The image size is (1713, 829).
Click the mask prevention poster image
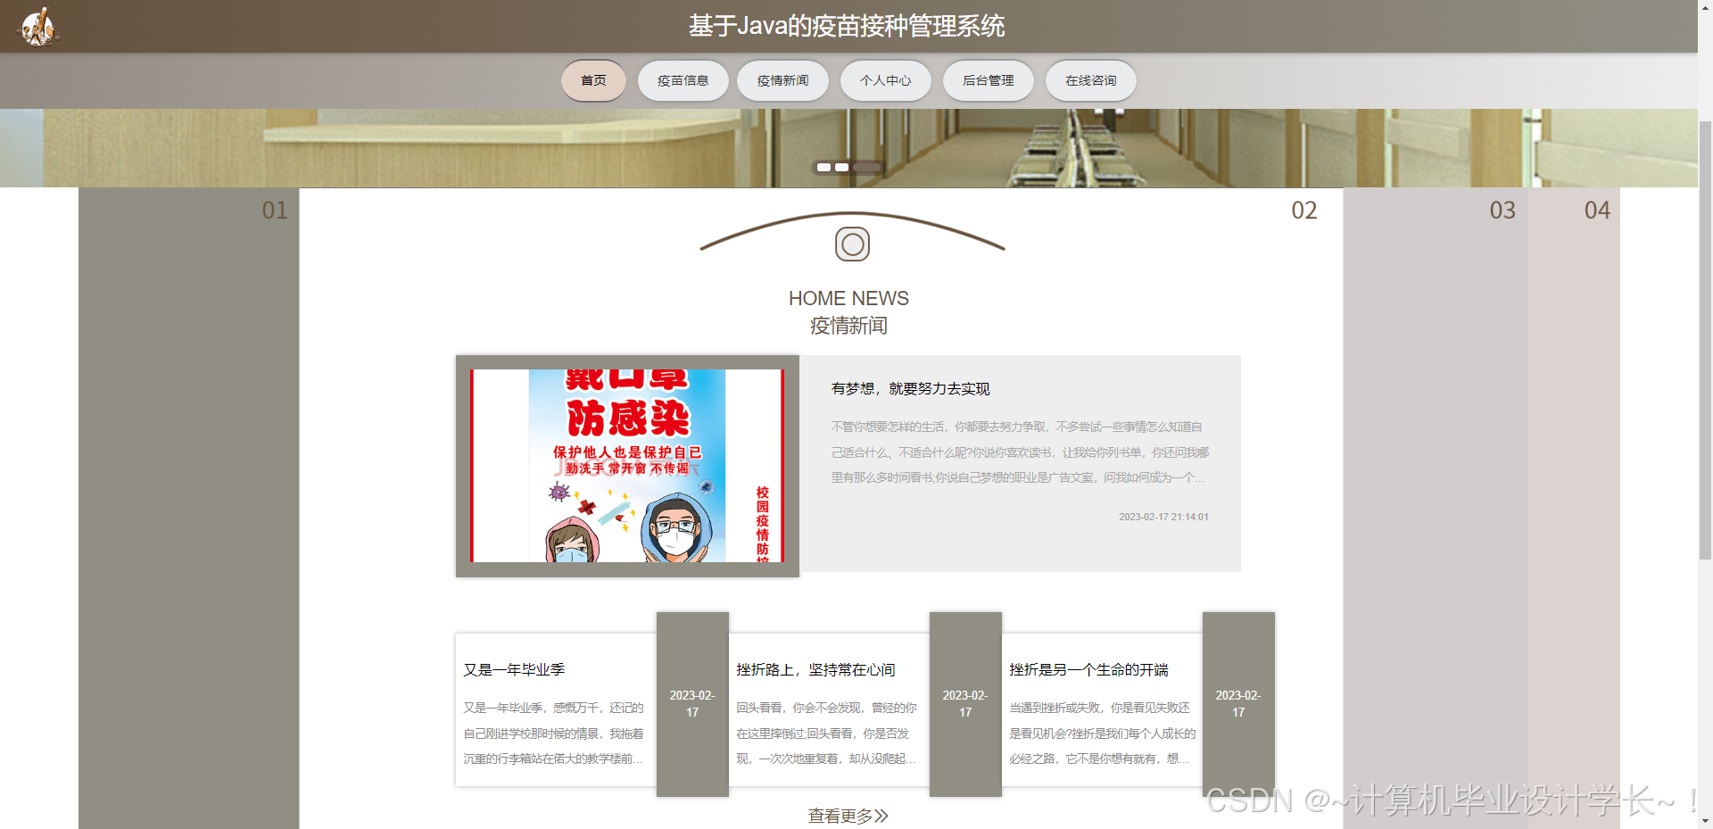point(627,466)
